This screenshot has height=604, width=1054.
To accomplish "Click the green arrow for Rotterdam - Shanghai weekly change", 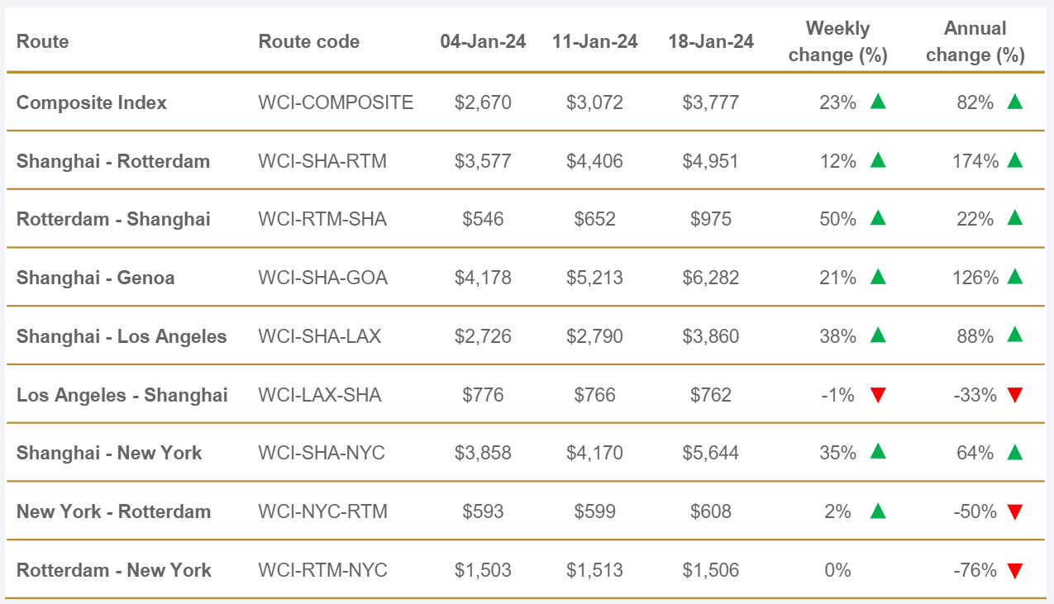I will click(878, 218).
